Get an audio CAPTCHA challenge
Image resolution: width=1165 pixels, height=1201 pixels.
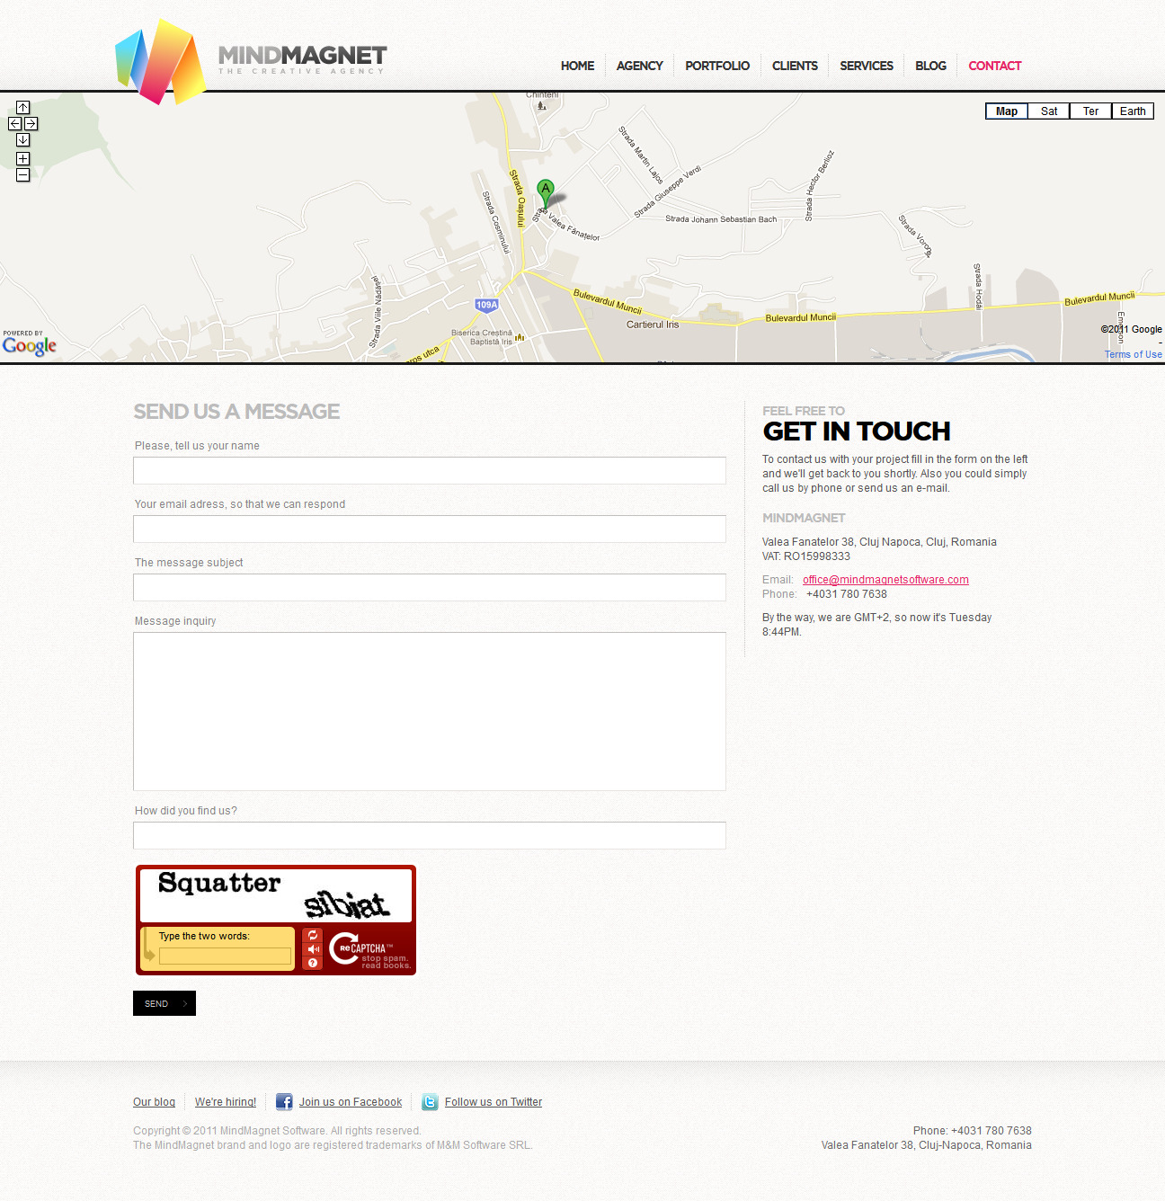pos(313,949)
